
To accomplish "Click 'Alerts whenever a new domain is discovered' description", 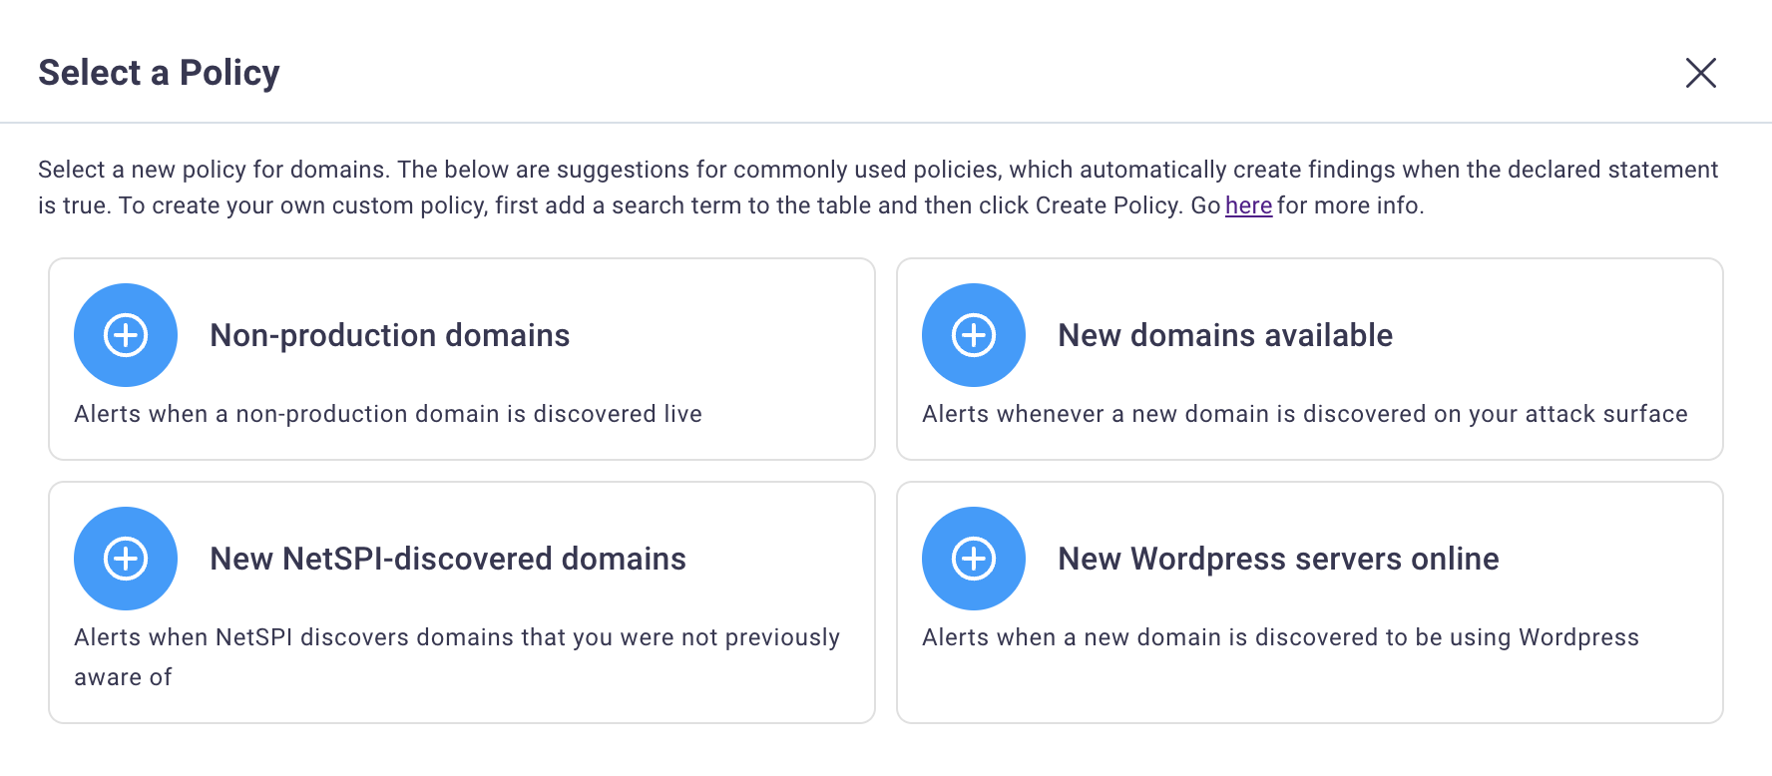I will click(1305, 414).
